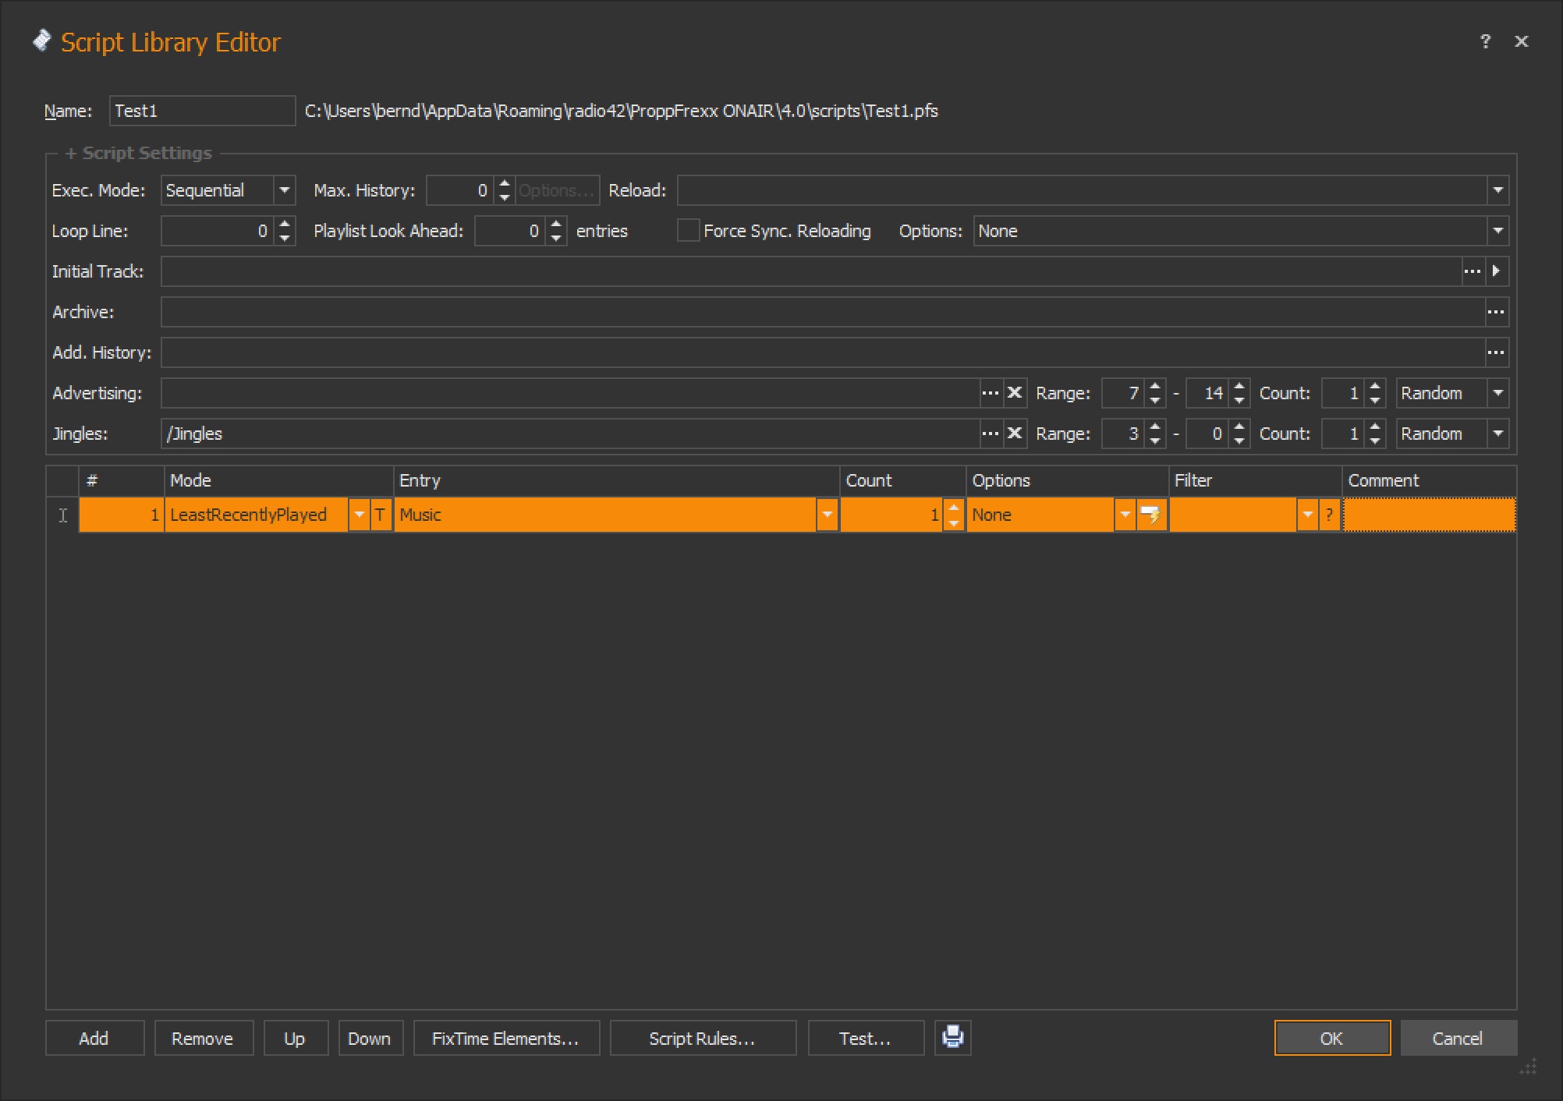Viewport: 1563px width, 1101px height.
Task: Open the script Options dropdown showing None
Action: [x=1497, y=231]
